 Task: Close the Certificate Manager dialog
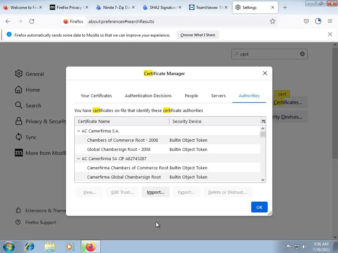[265, 73]
